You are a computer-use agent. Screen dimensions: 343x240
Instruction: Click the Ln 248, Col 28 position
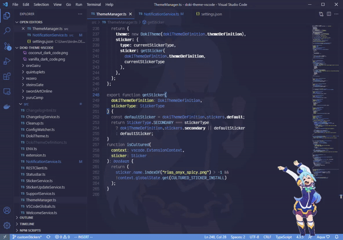pos(216,237)
